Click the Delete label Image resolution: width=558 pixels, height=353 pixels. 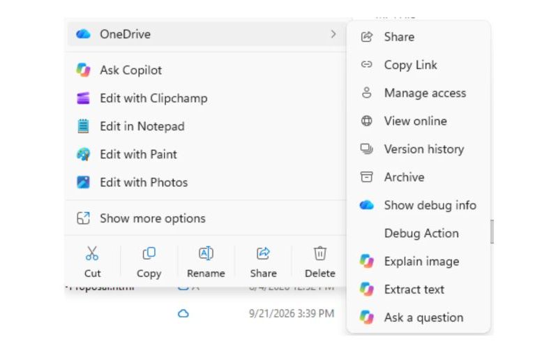(320, 273)
